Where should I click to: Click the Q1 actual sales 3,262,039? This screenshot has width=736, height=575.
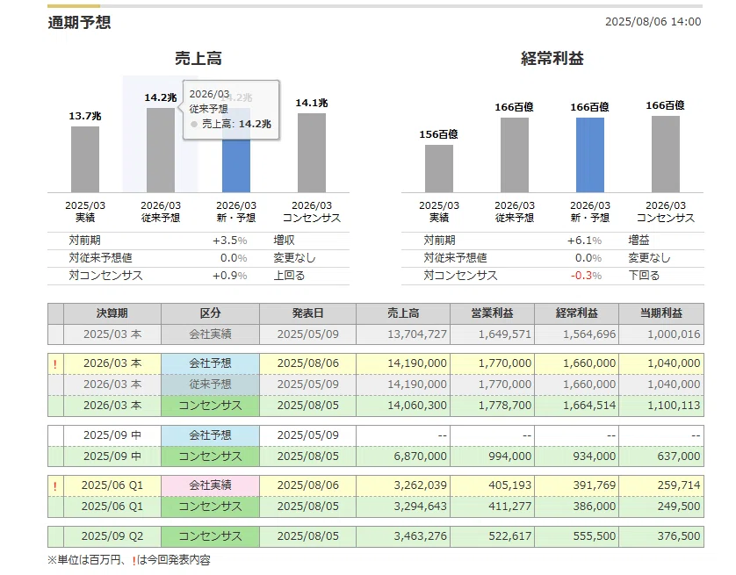pyautogui.click(x=421, y=485)
